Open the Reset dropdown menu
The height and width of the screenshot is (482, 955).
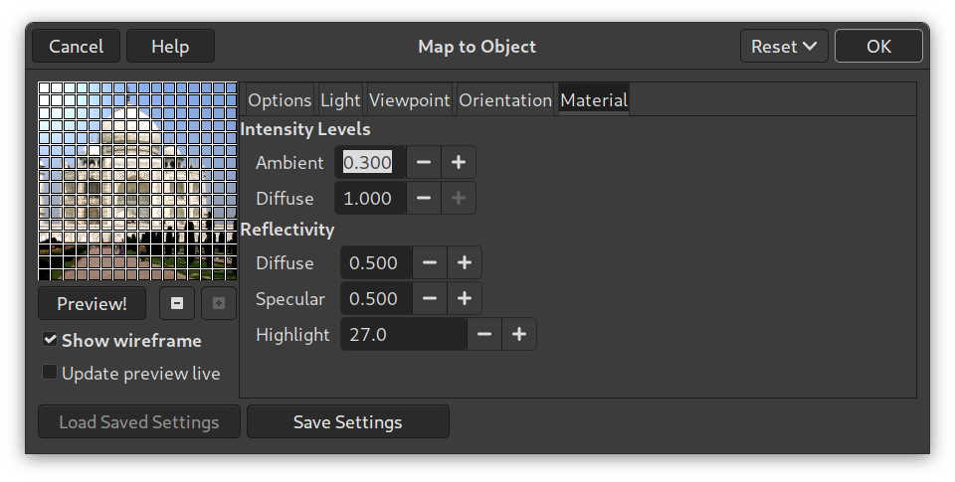pyautogui.click(x=784, y=47)
